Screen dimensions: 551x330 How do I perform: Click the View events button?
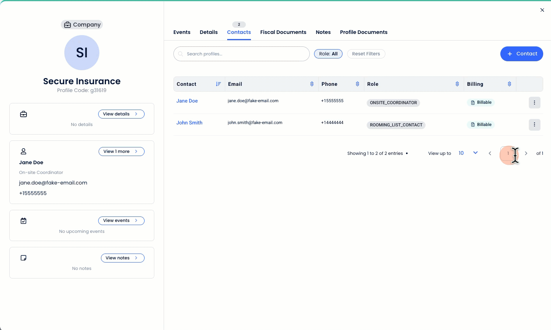(x=121, y=221)
